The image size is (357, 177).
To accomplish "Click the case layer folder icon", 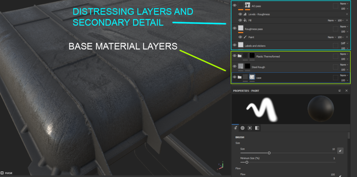I will (x=240, y=77).
